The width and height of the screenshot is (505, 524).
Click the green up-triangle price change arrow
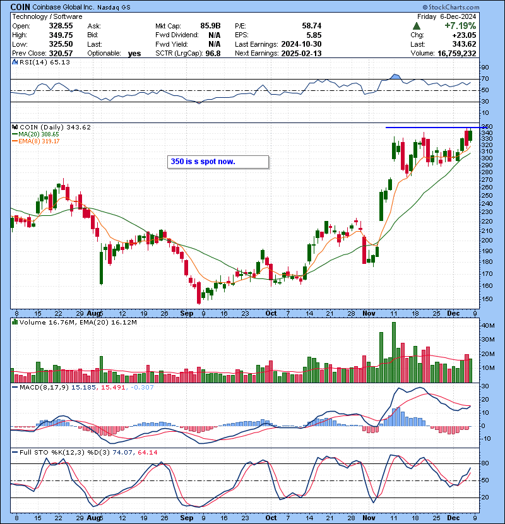(416, 26)
